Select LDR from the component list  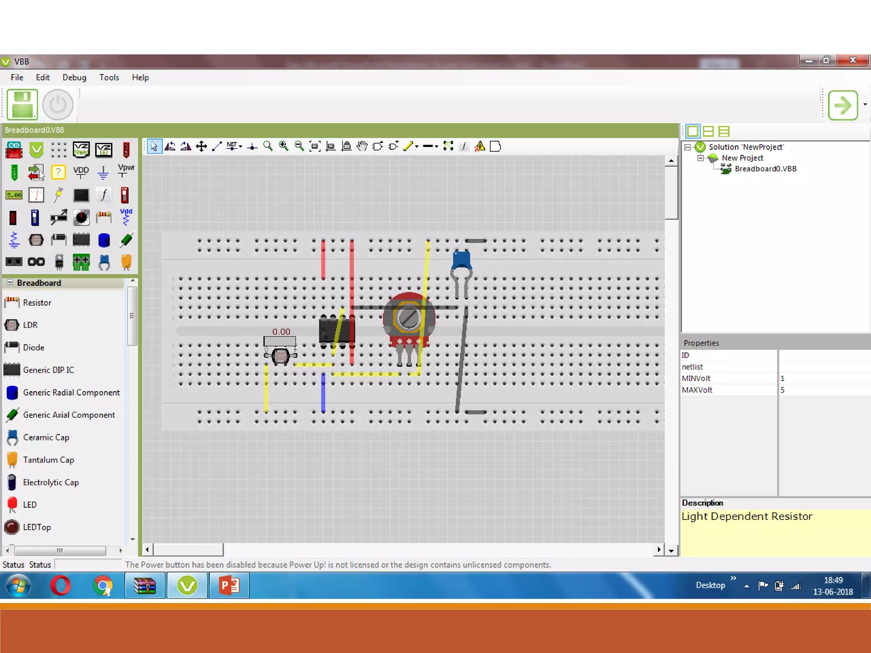(30, 325)
